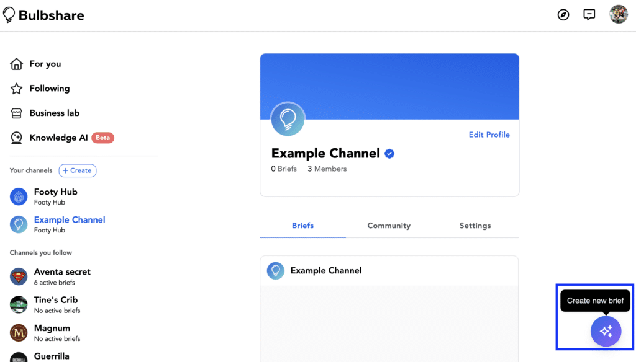Click the storefront icon beside Business lab

tap(17, 113)
